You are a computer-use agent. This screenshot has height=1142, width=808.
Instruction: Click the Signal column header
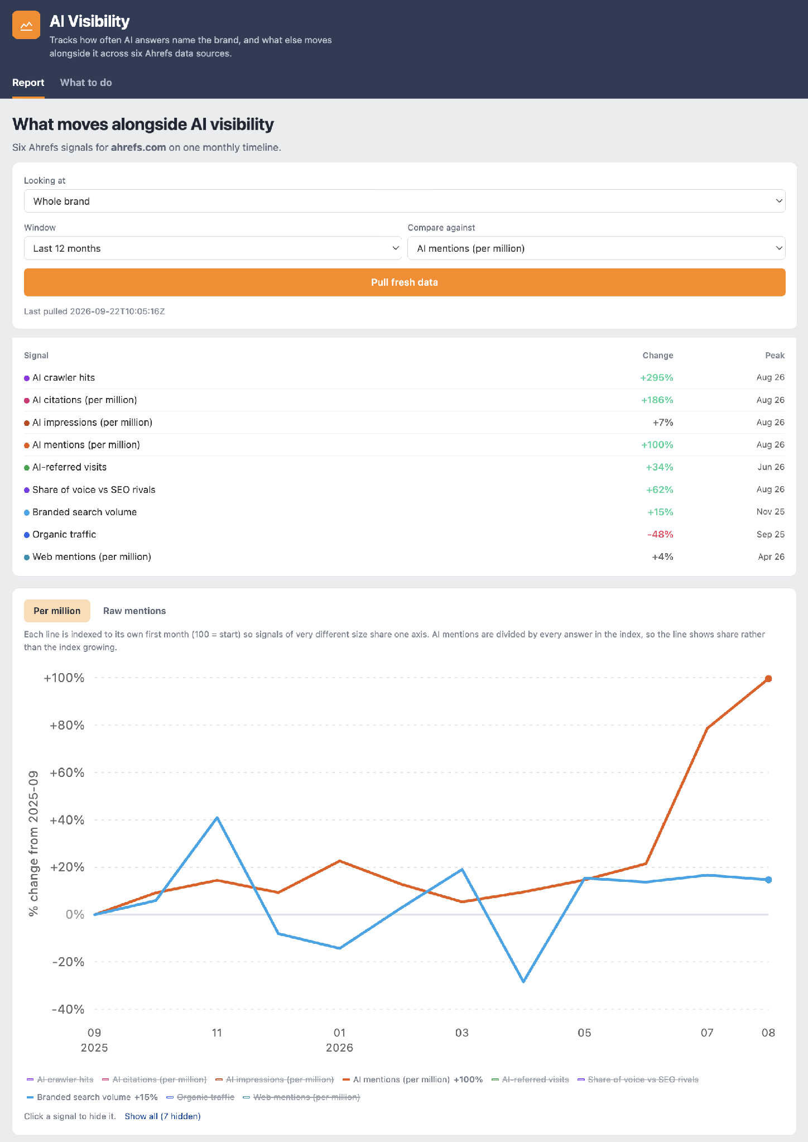pos(36,356)
